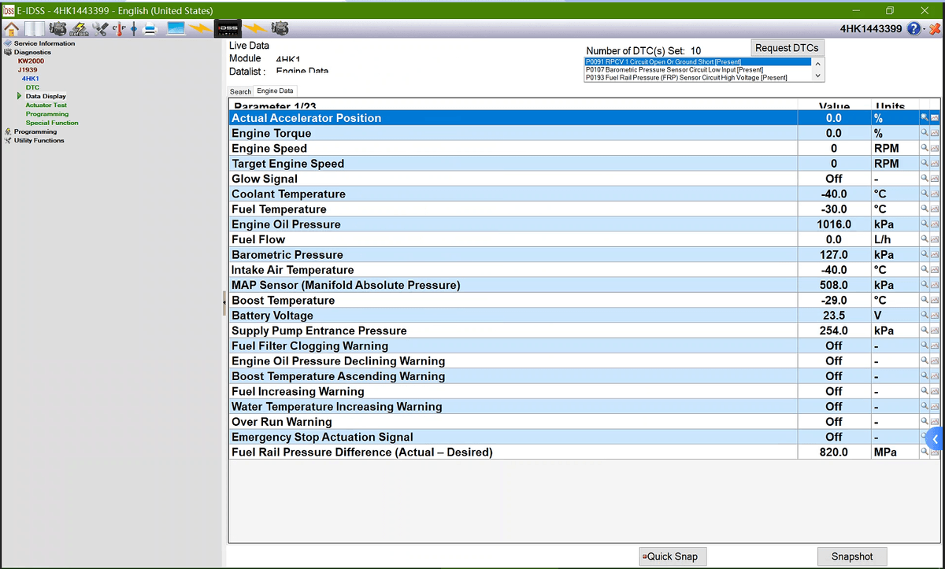Collapse the left navigation panel splitter
The image size is (945, 569).
click(224, 301)
